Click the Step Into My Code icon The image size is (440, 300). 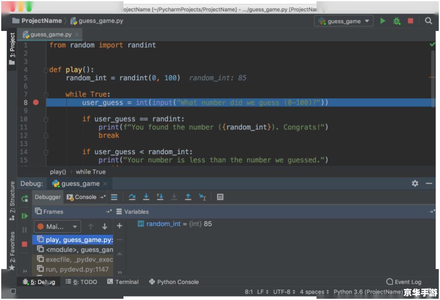tap(160, 197)
